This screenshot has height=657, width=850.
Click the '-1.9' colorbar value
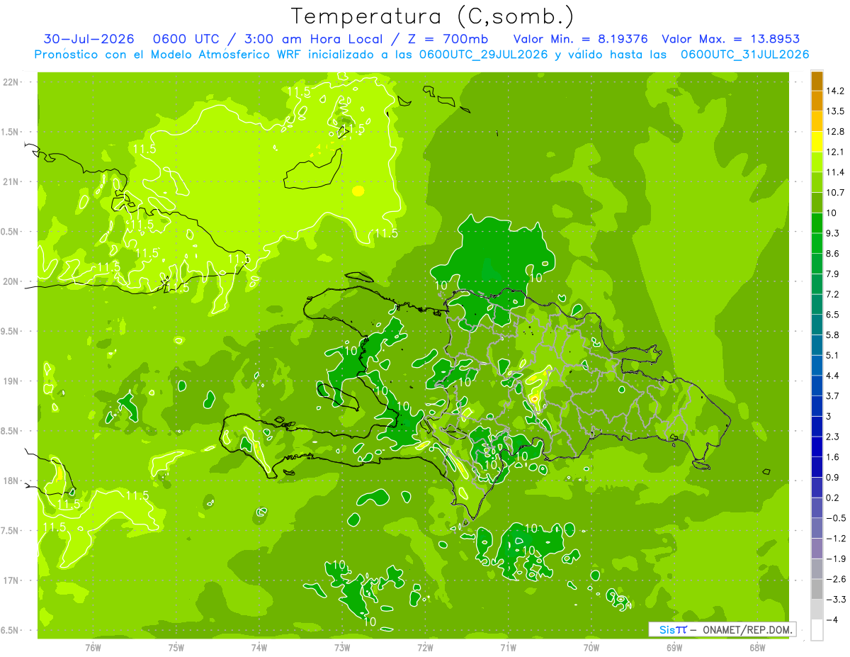click(x=835, y=558)
